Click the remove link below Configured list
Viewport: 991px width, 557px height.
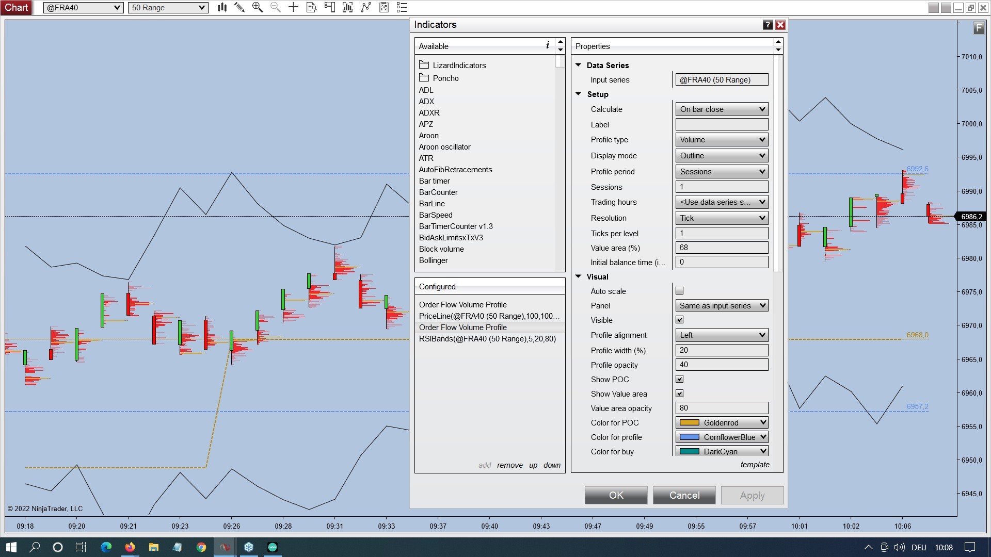click(x=509, y=465)
